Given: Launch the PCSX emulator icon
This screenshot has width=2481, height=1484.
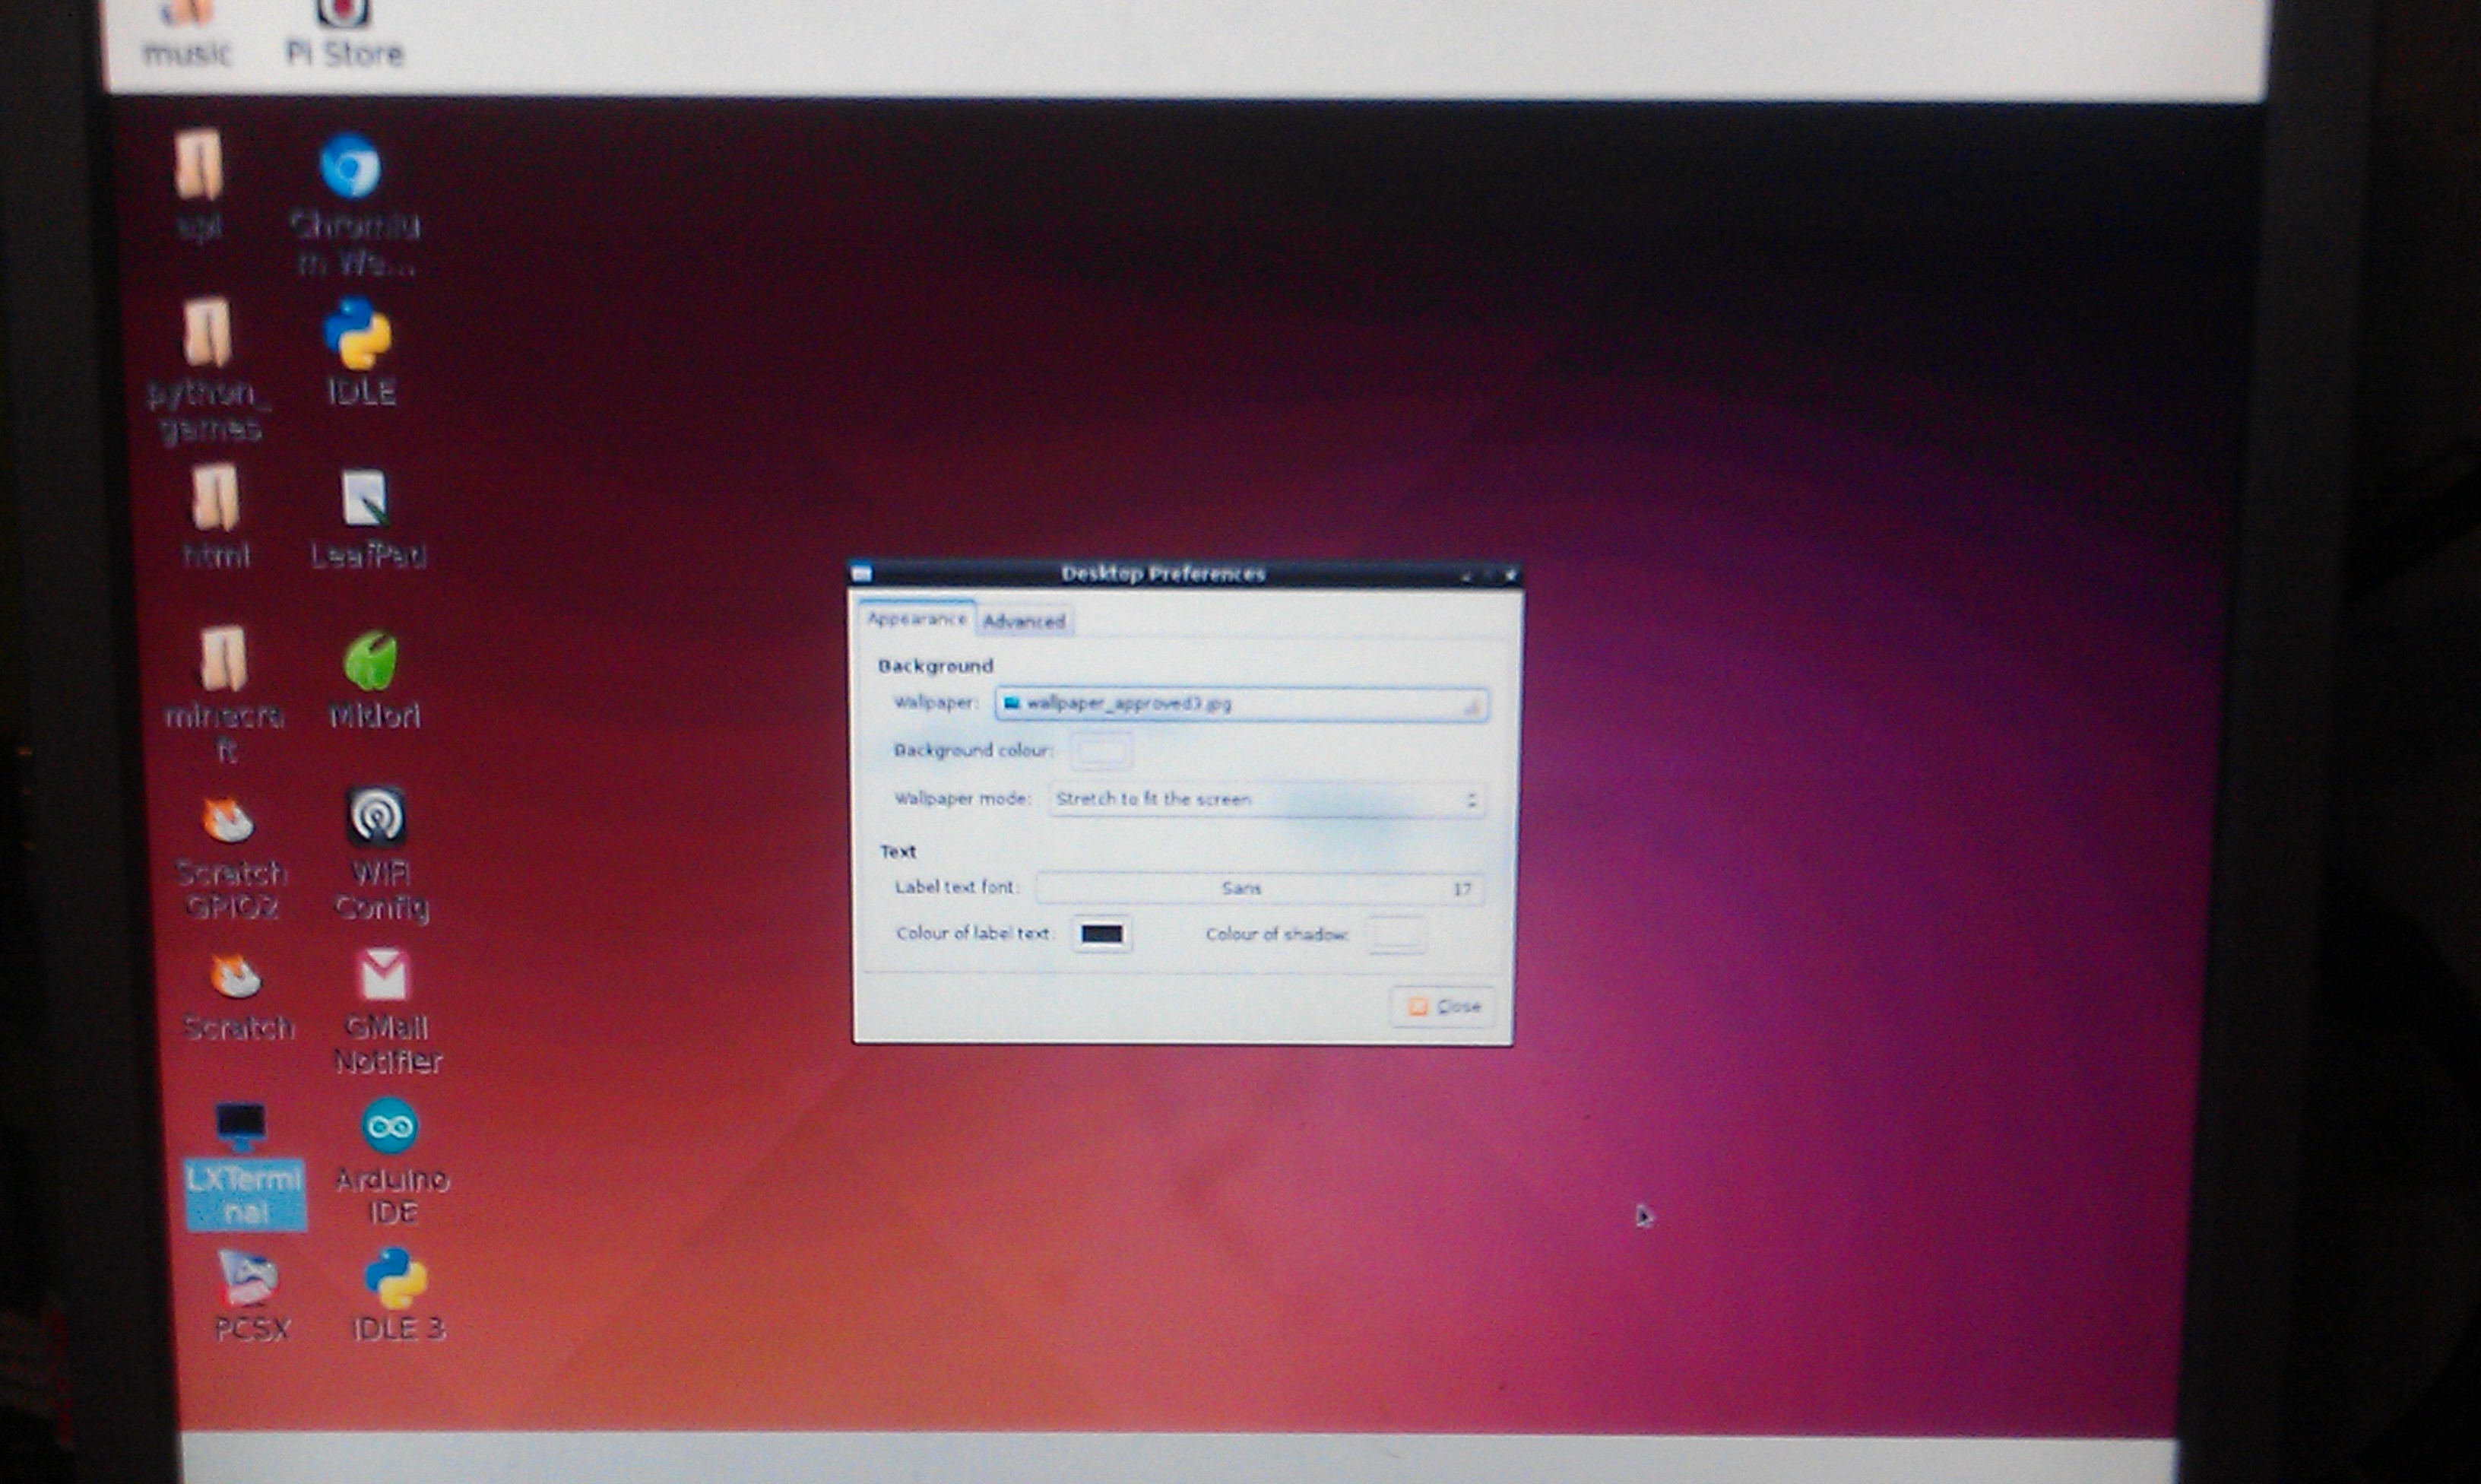Looking at the screenshot, I should click(x=248, y=1279).
